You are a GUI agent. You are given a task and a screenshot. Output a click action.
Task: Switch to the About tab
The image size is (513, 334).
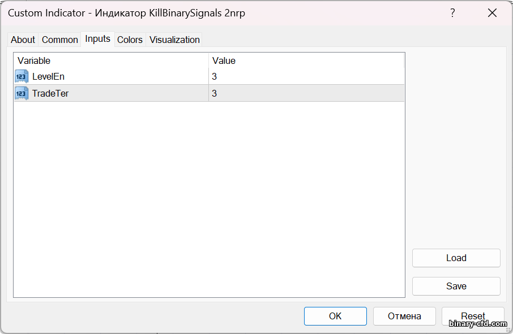[23, 40]
